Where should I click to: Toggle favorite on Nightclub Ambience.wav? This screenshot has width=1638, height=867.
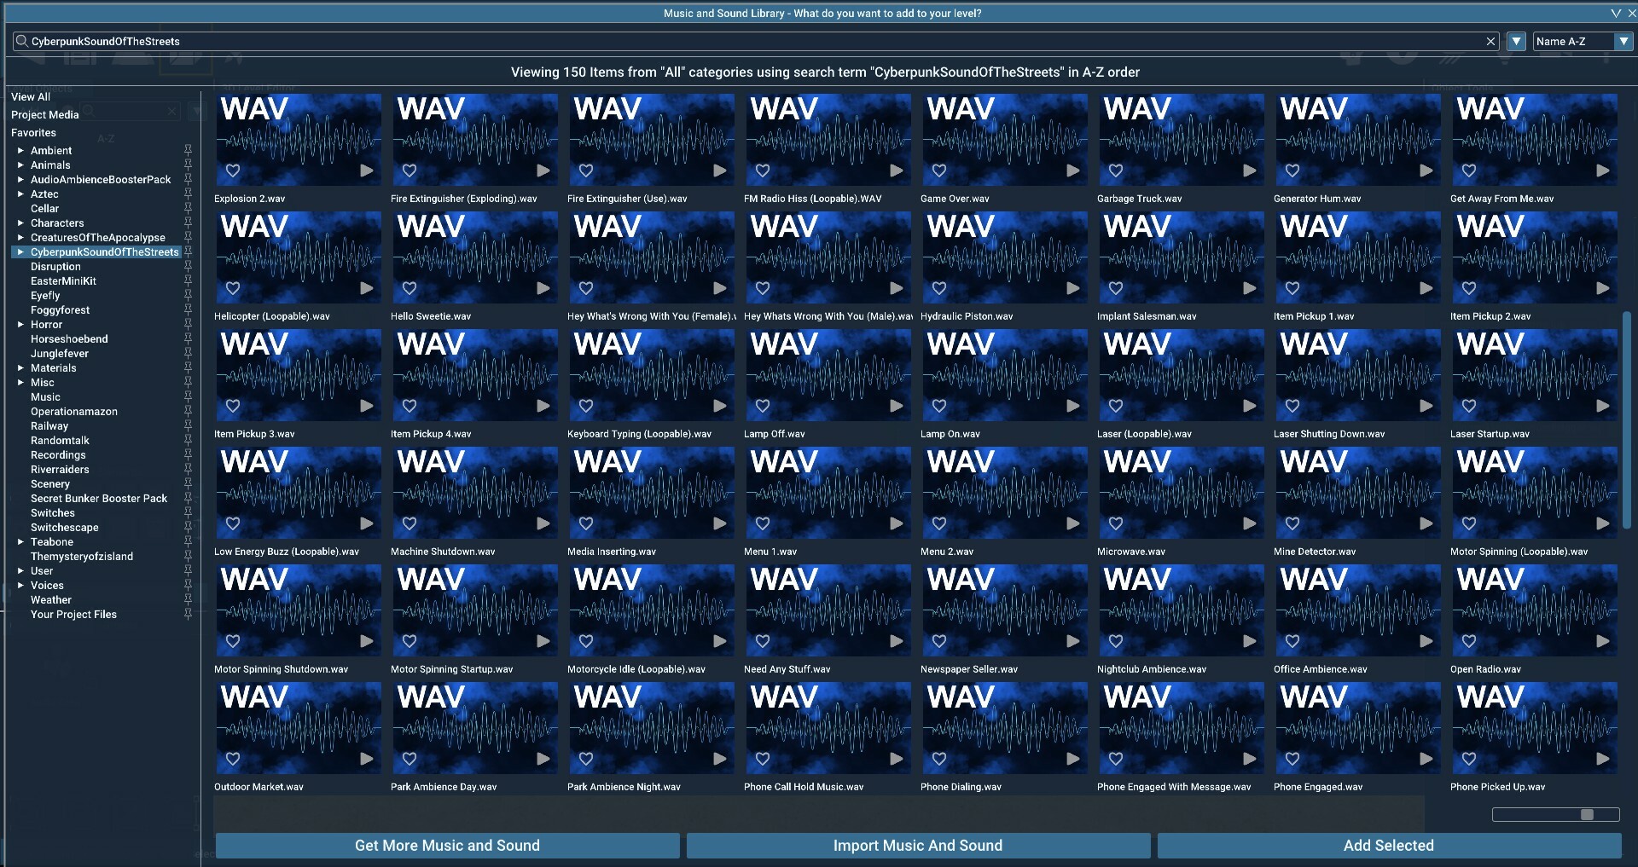[1116, 642]
